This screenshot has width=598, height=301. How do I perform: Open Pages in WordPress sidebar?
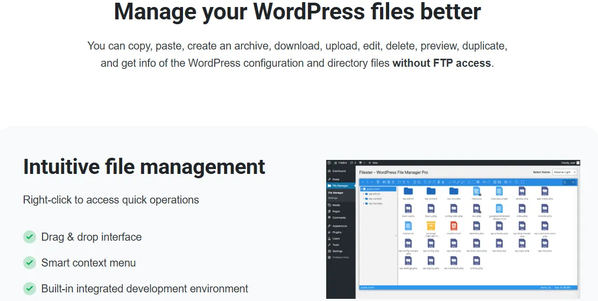coord(334,212)
